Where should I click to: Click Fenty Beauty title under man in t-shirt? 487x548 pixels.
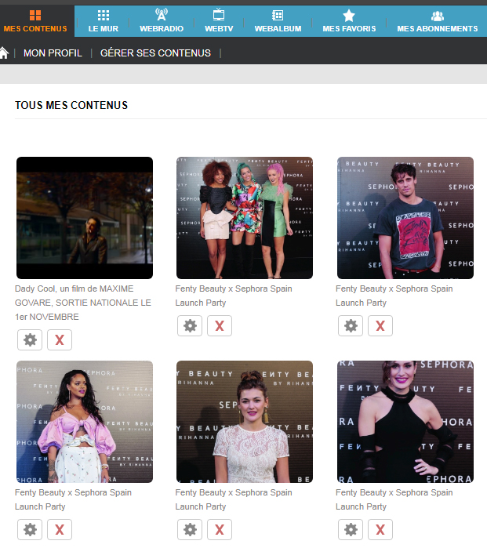click(x=394, y=296)
